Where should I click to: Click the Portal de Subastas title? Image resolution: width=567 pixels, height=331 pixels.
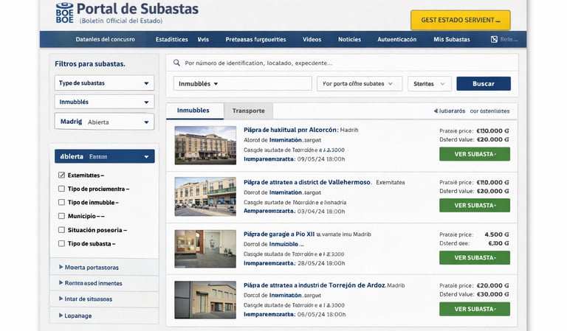click(x=137, y=9)
